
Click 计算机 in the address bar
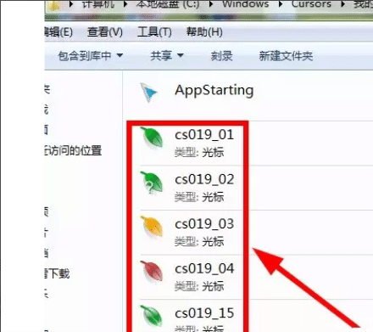98,4
